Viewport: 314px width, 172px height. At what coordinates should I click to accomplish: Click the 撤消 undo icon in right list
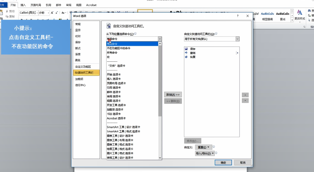[186, 53]
